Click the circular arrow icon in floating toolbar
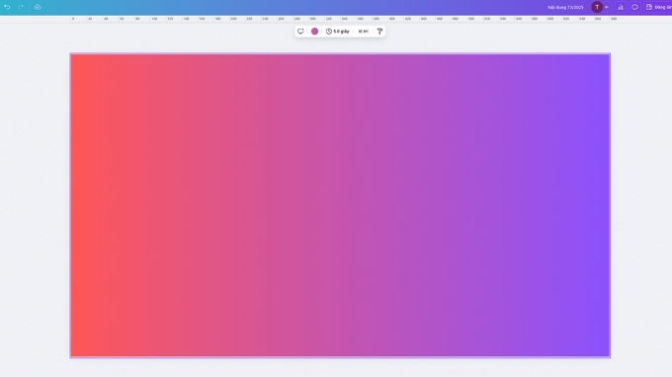This screenshot has width=672, height=377. 300,32
